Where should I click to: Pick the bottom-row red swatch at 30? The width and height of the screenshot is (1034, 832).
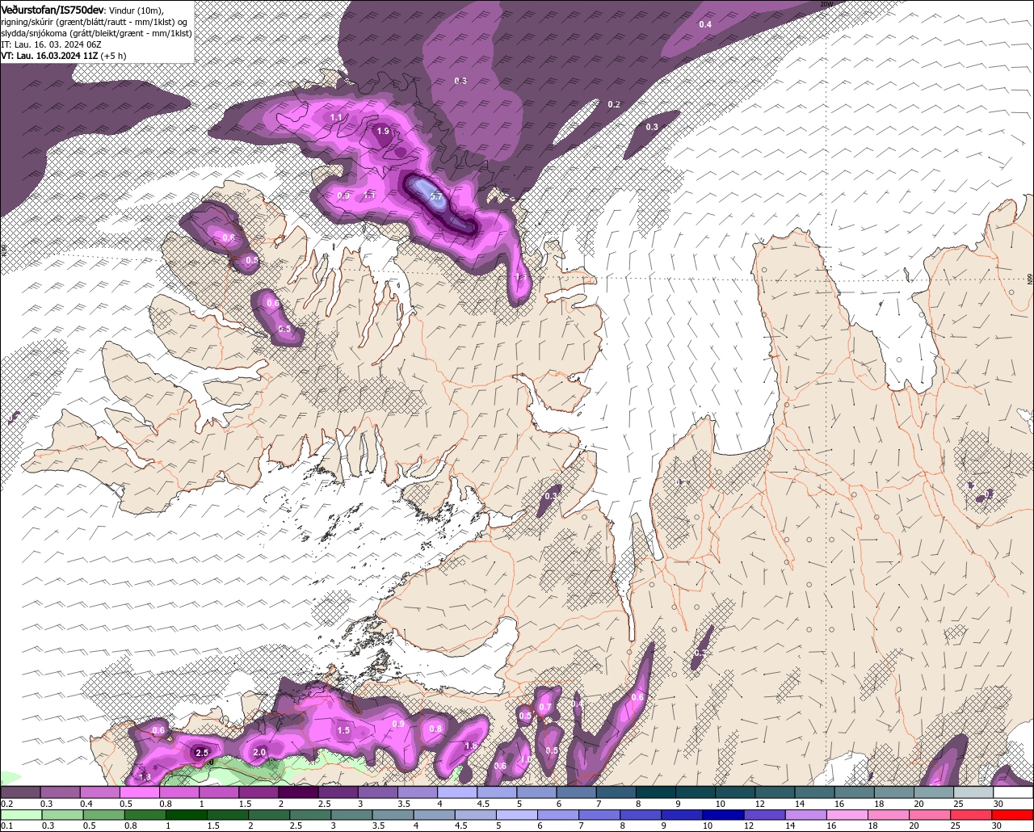pyautogui.click(x=1013, y=815)
